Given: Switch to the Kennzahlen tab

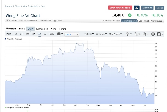Looking at the screenshot, I should (x=42, y=29).
